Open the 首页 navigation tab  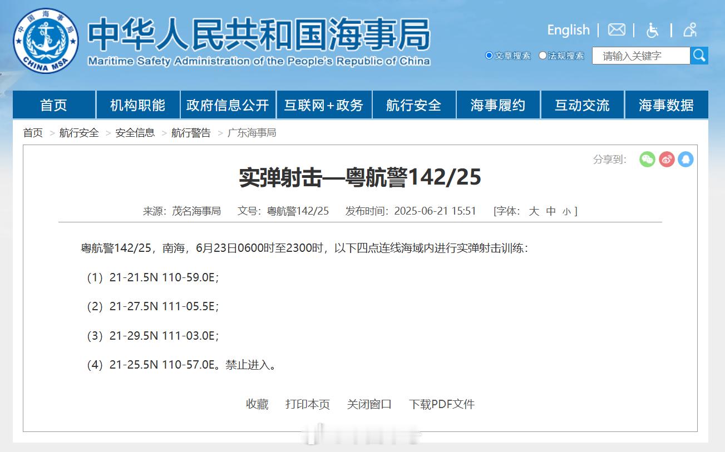(x=53, y=105)
